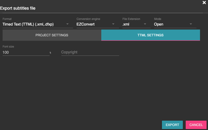Open the Timed Text (TTML) format selector
The width and height of the screenshot is (208, 130).
point(33,24)
